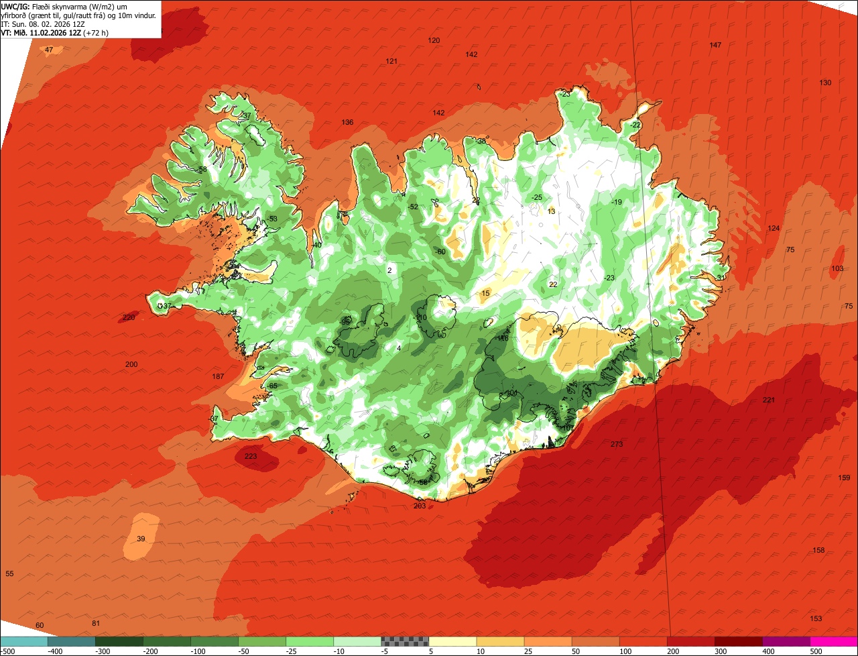Click the map value 220 west of Snæfellsnes
This screenshot has height=656, width=858.
click(129, 317)
